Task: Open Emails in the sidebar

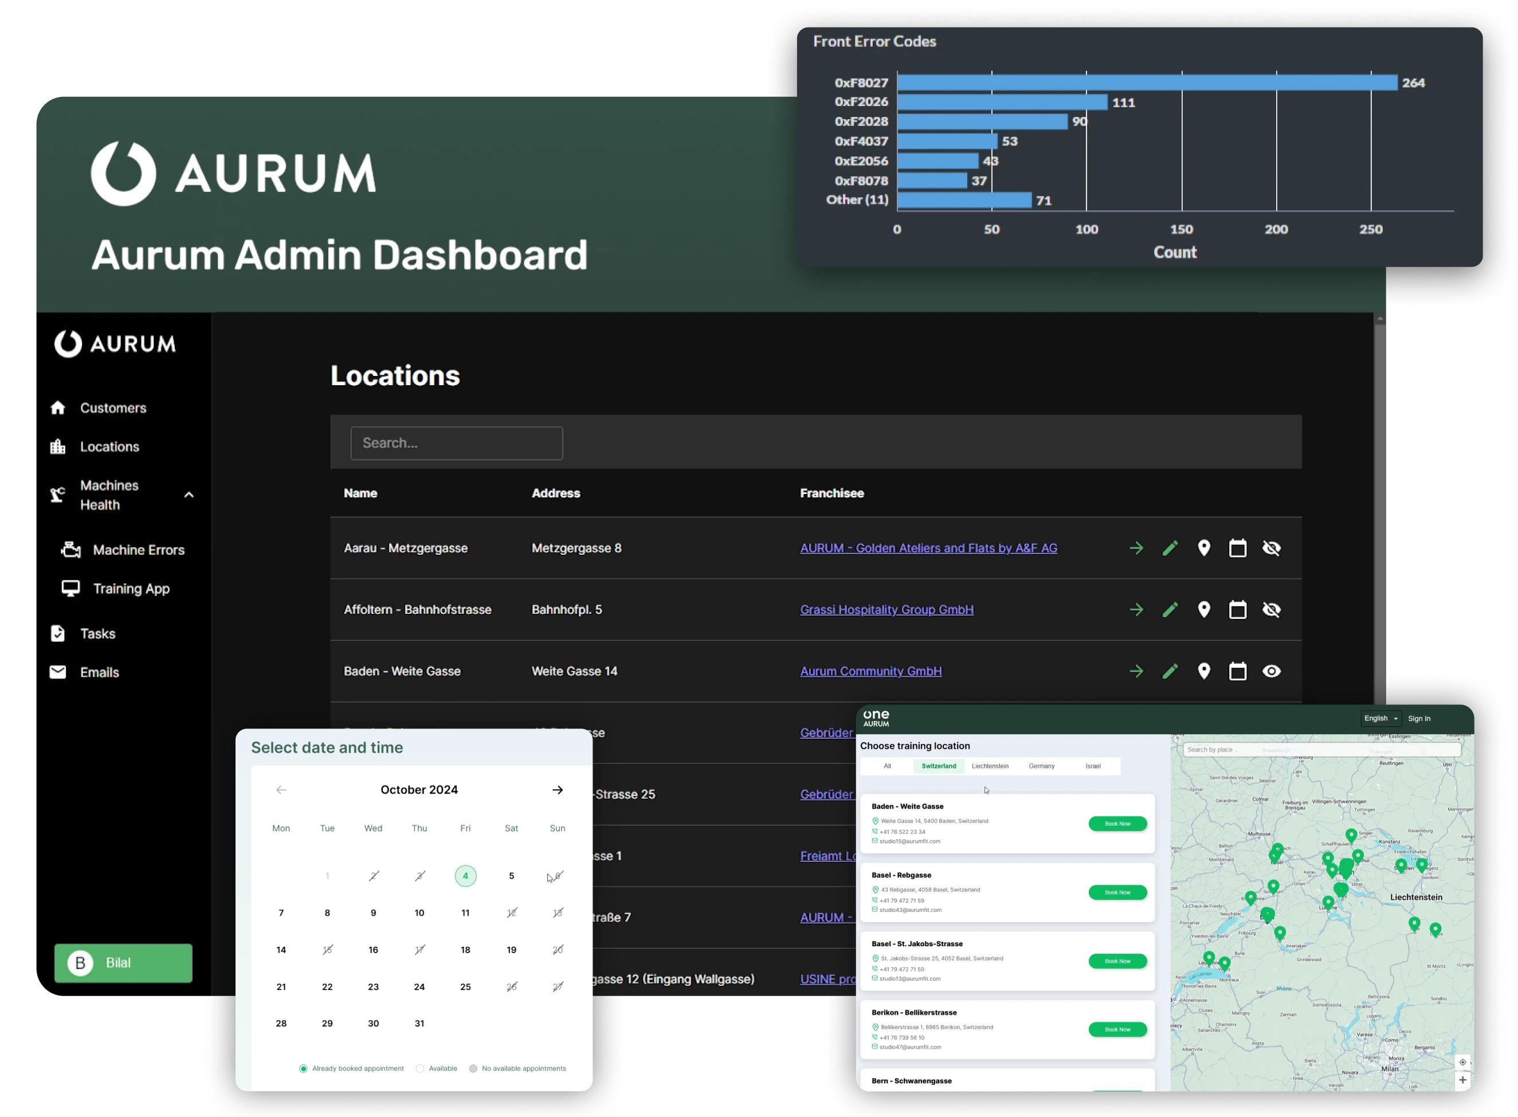Action: [99, 672]
